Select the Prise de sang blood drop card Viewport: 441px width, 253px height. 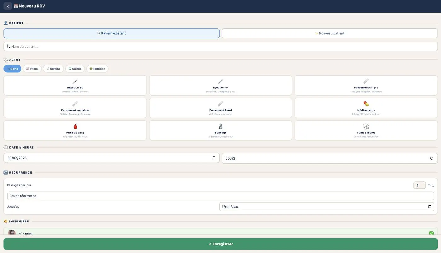pos(75,130)
